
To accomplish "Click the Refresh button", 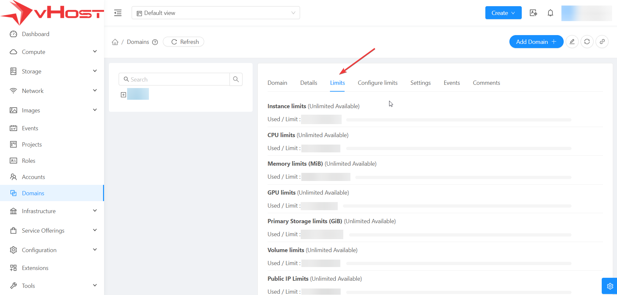I will click(x=184, y=42).
